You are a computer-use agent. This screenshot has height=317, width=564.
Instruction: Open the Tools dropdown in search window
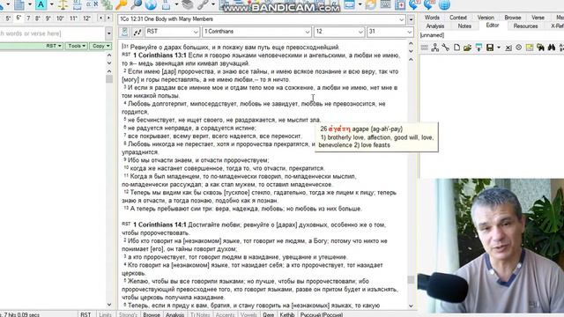click(x=77, y=46)
